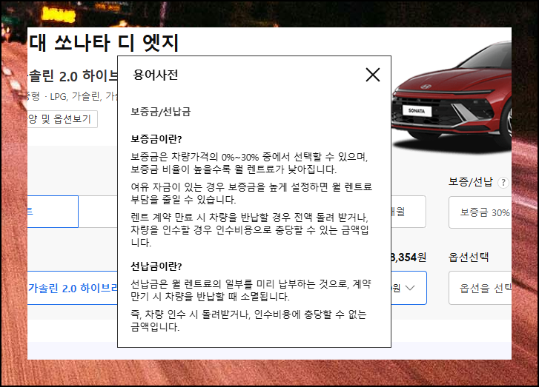
Task: Click the 보증금/선납금 heading
Action: 161,112
